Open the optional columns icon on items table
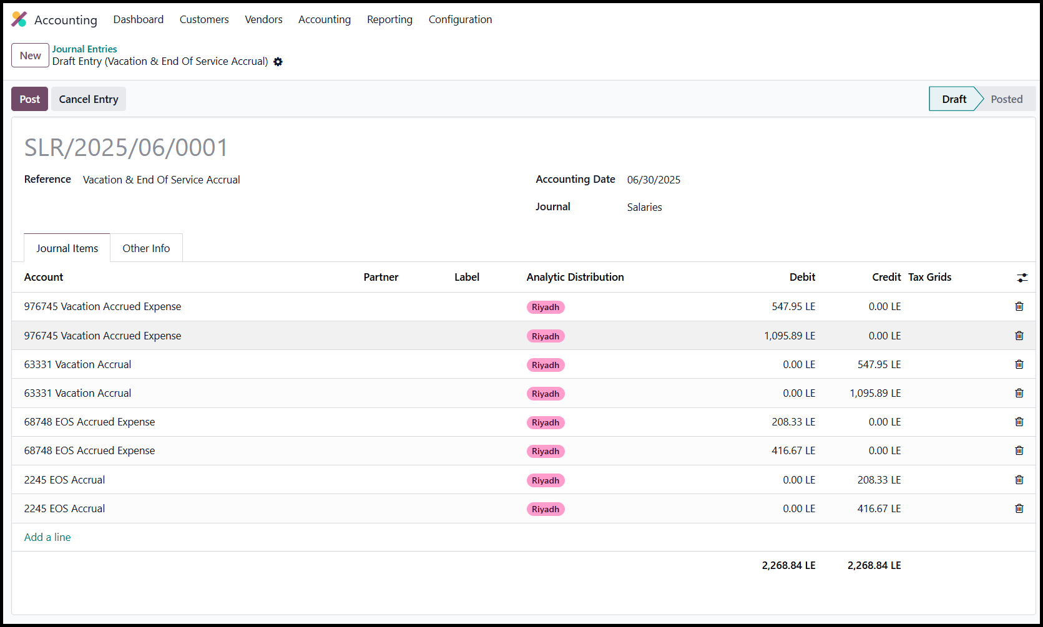The image size is (1043, 627). [1022, 277]
